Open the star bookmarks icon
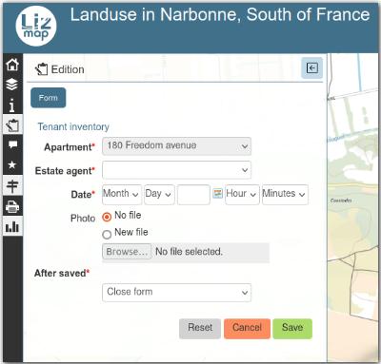Screen dimensions: 381x364 coord(12,164)
